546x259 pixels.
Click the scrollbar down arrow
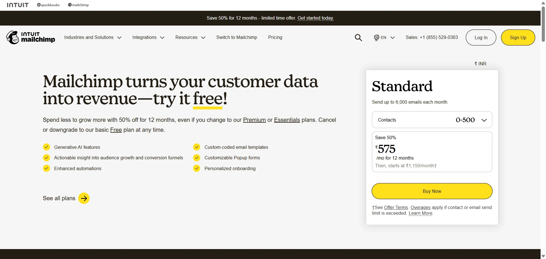(x=543, y=256)
